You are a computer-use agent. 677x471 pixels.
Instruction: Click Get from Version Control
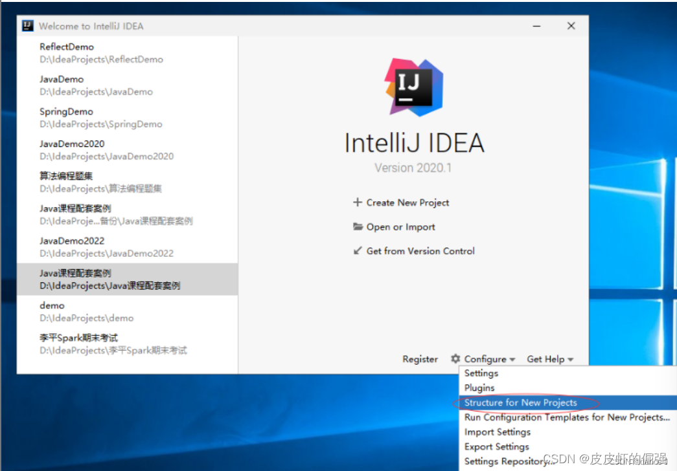click(420, 251)
